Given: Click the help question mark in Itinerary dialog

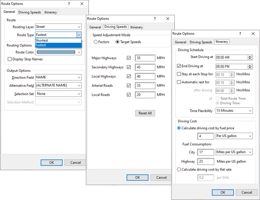Looking at the screenshot, I should click(240, 34).
